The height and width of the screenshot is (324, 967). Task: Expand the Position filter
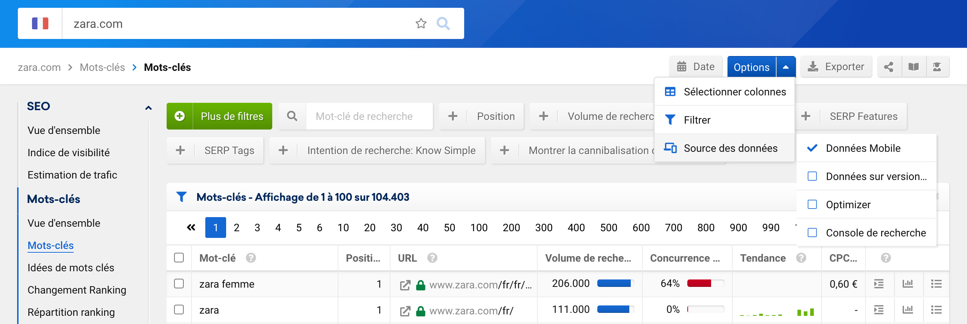tap(481, 116)
